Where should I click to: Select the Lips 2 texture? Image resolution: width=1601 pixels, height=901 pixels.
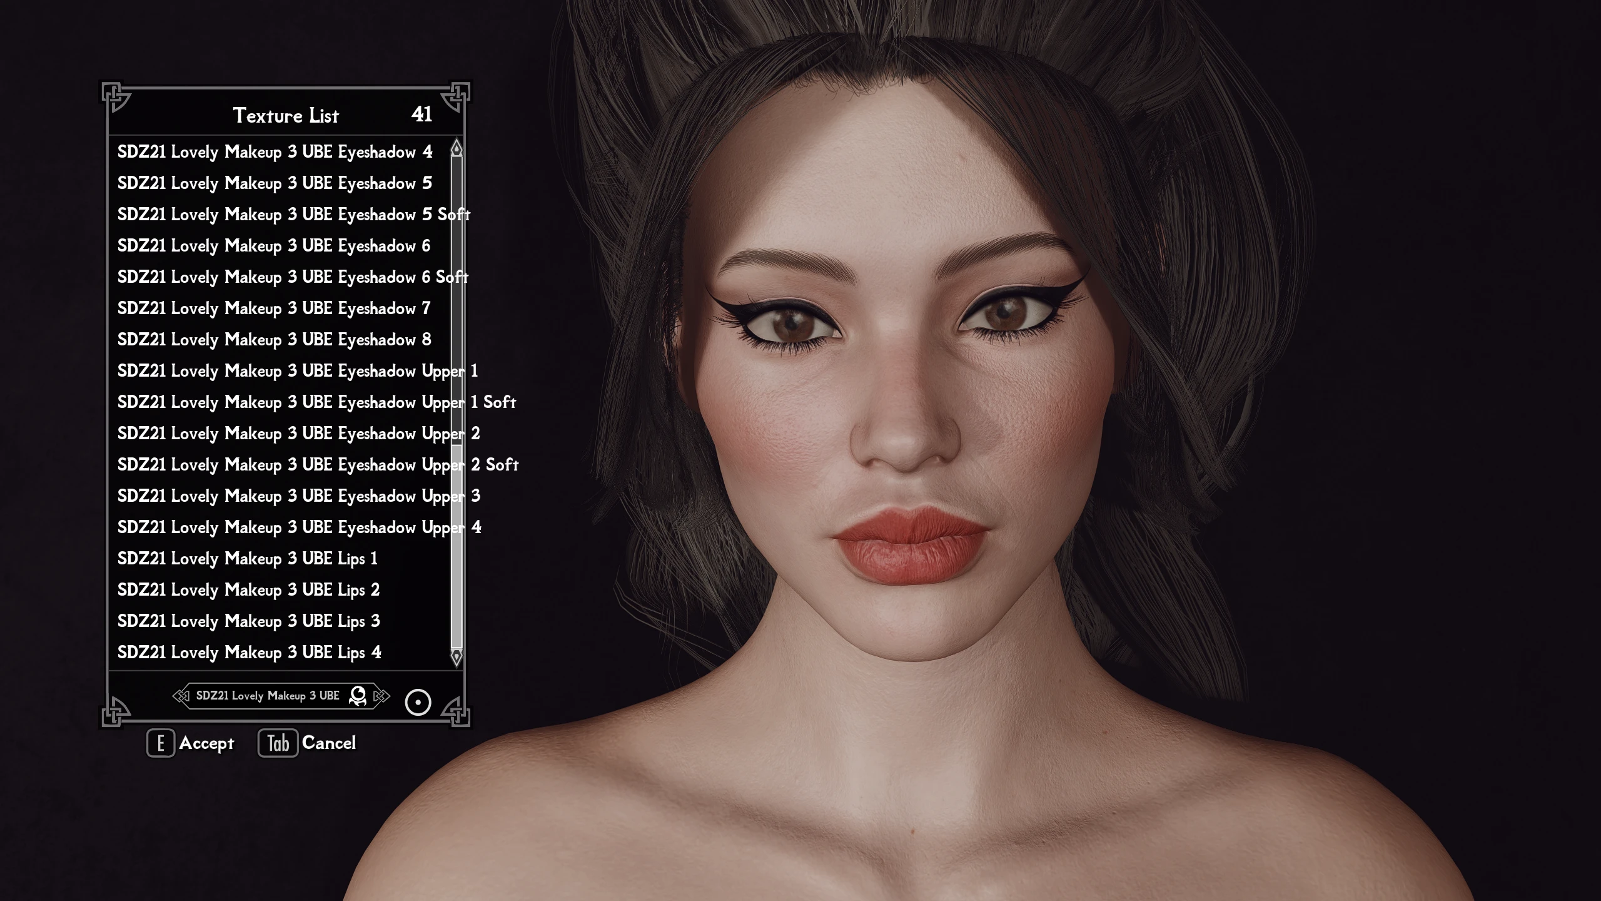249,590
